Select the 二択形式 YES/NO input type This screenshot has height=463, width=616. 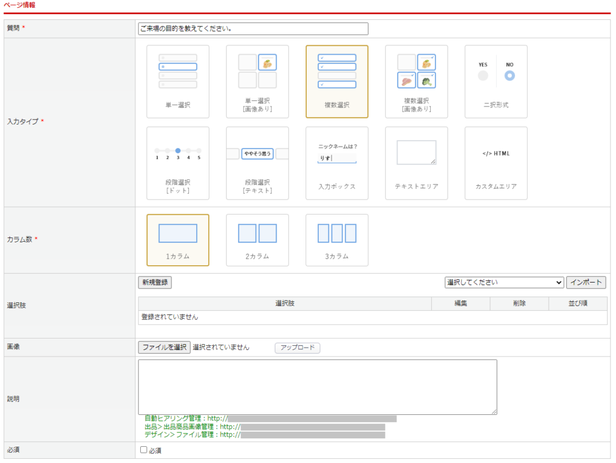496,81
